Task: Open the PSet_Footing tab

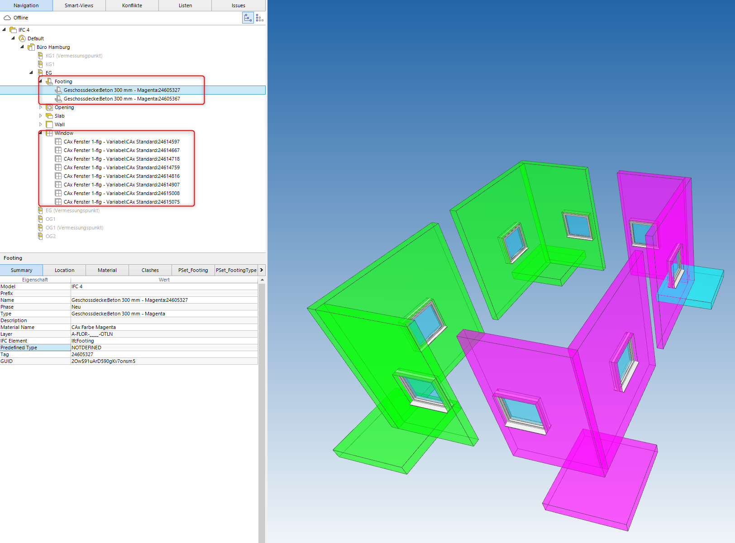Action: [193, 270]
